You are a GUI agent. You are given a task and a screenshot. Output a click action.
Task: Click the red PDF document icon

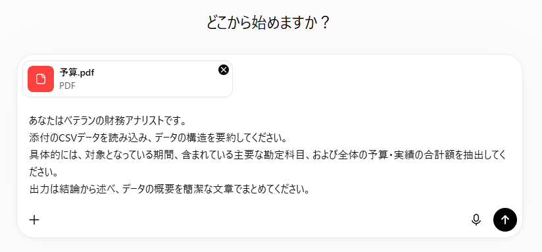pyautogui.click(x=41, y=79)
